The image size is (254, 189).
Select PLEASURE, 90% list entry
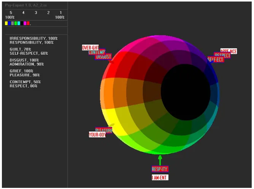25,75
